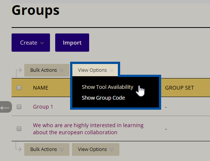Click the GROUP SET column header
This screenshot has height=161, width=210.
click(179, 88)
